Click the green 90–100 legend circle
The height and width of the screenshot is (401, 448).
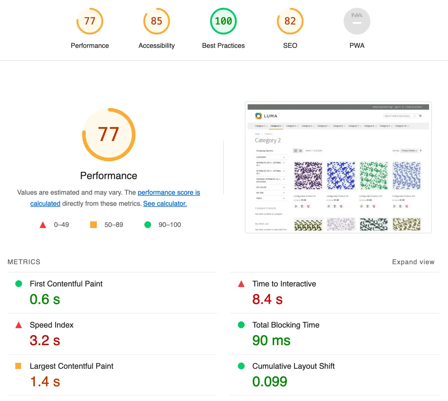coord(148,225)
